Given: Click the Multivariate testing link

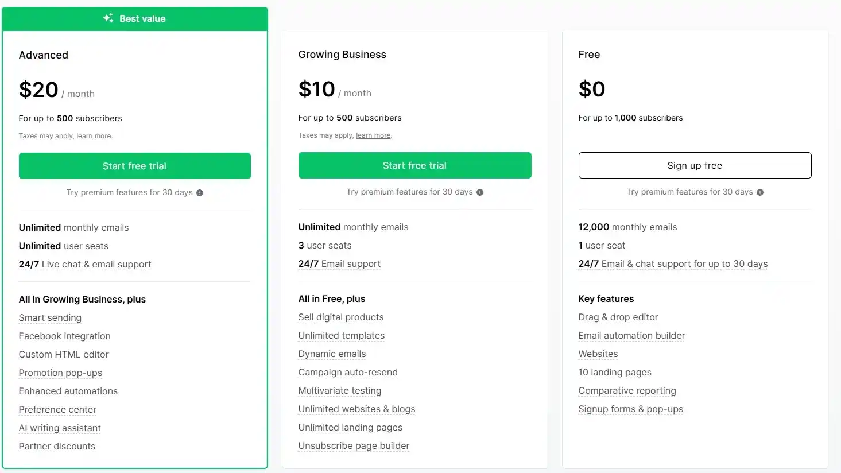Looking at the screenshot, I should pyautogui.click(x=339, y=390).
